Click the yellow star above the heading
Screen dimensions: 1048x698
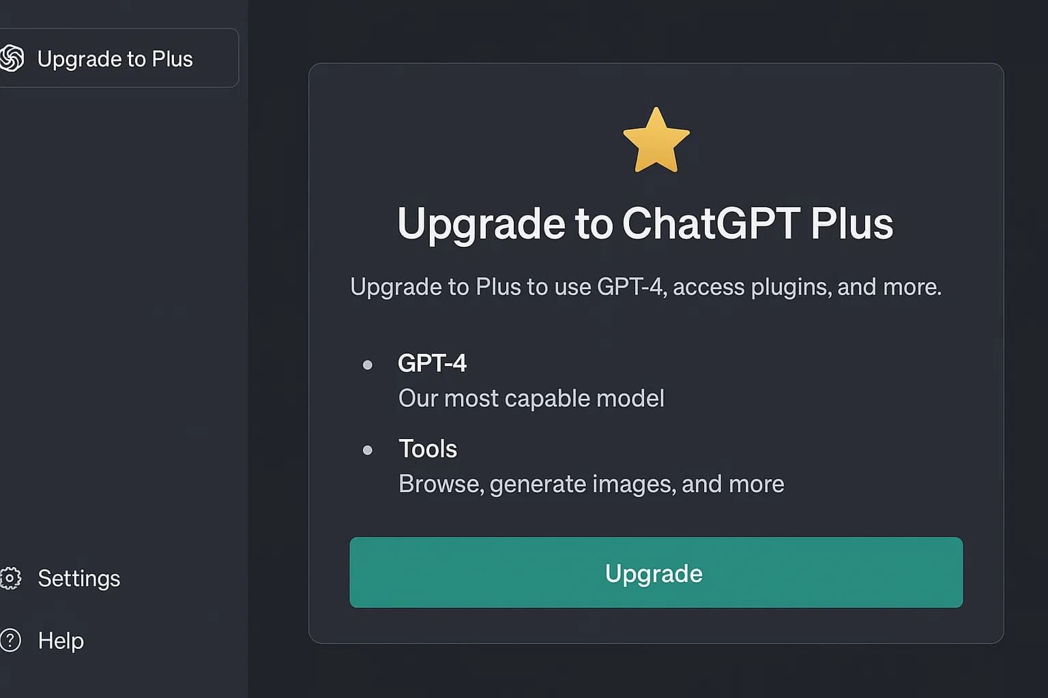tap(656, 141)
